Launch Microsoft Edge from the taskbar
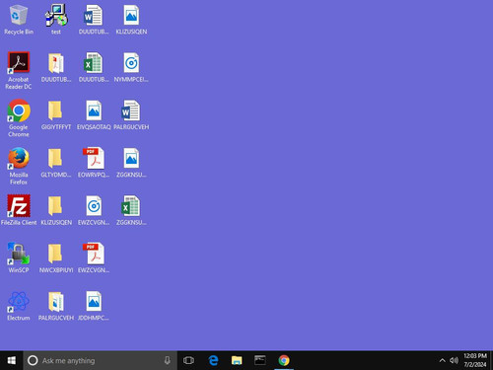This screenshot has width=493, height=370. 213,360
